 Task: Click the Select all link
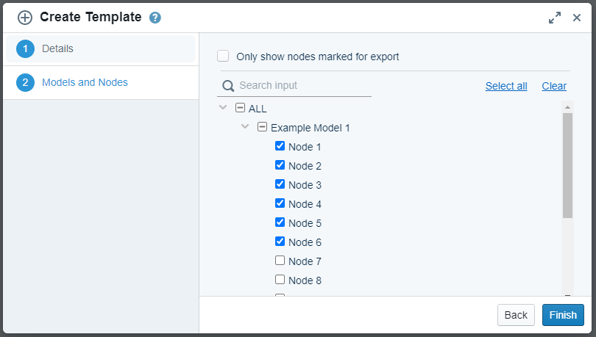(x=506, y=86)
